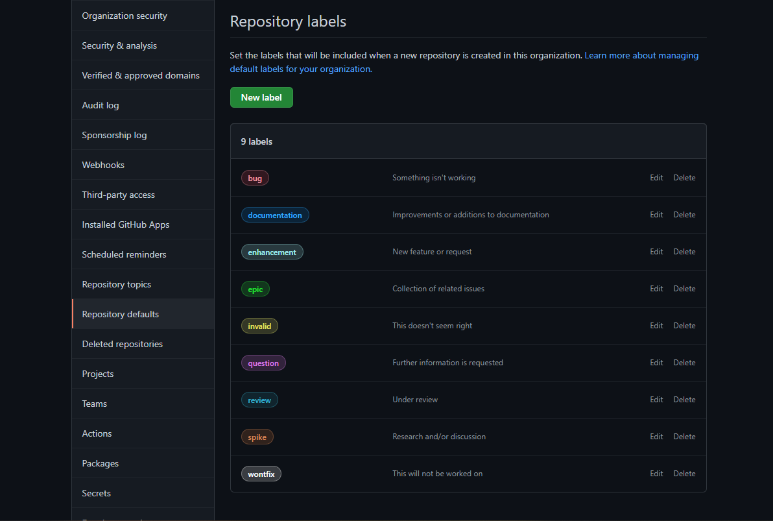The width and height of the screenshot is (773, 521).
Task: Click the '9 labels' header text
Action: (x=256, y=141)
